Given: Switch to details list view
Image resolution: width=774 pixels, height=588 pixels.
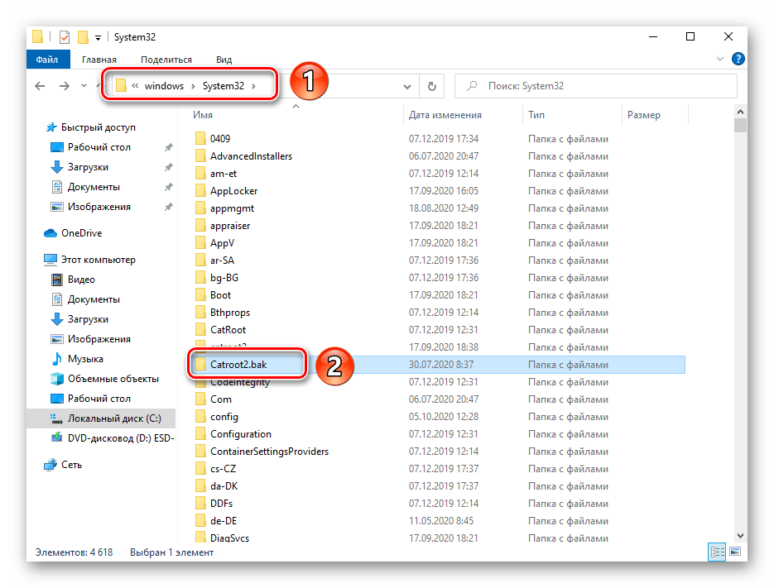Looking at the screenshot, I should pyautogui.click(x=716, y=552).
